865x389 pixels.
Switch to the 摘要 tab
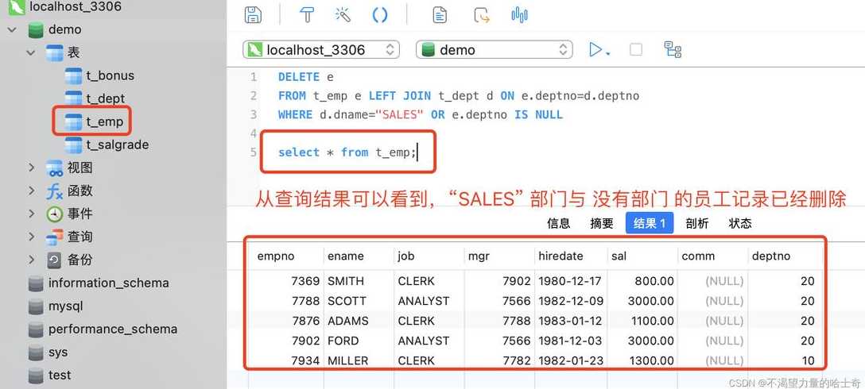click(601, 223)
